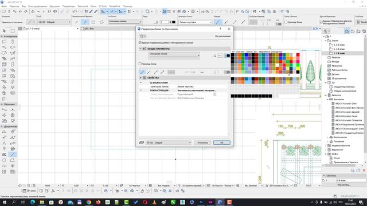Click the Undo icon in toolbar

(x=75, y=11)
